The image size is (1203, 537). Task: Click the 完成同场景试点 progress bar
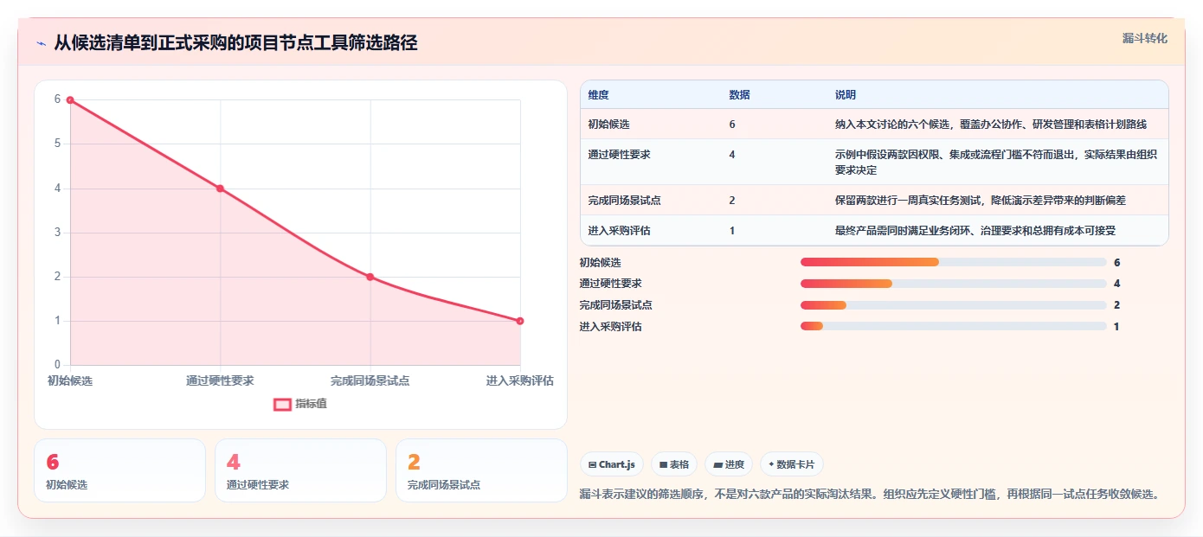pyautogui.click(x=954, y=304)
